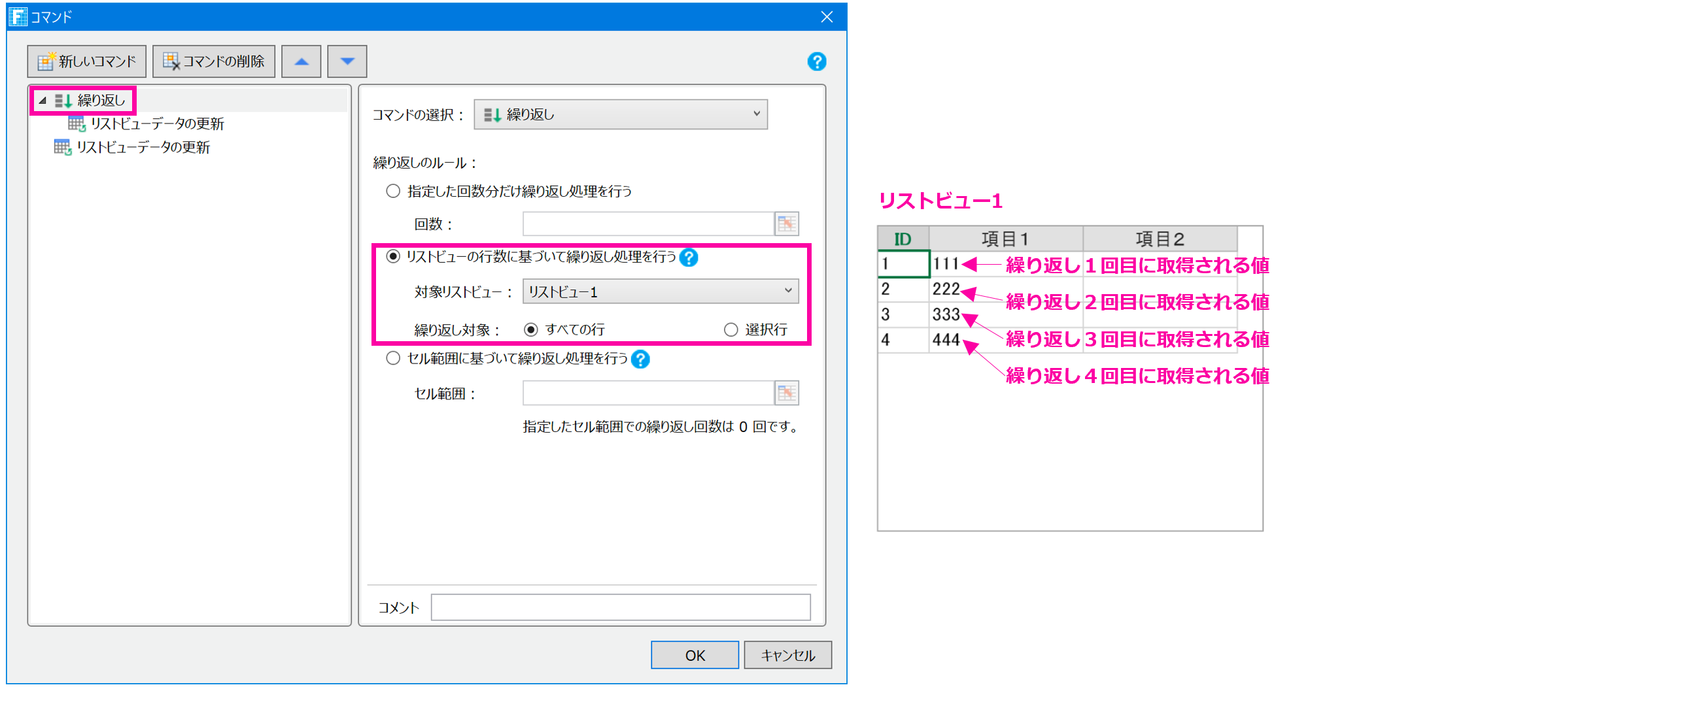Select the nested リストビューデータの更新 child command
The height and width of the screenshot is (717, 1688).
[x=146, y=124]
